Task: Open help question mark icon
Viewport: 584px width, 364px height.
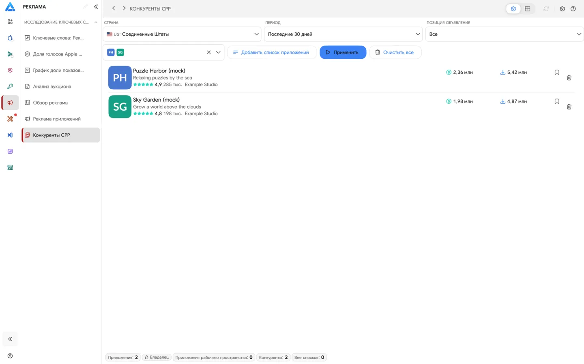Action: 573,9
